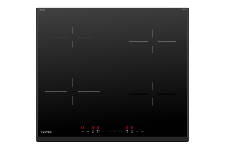225x153 pixels.
Task: Select the rear-left zone selector icon
Action: pos(98,131)
